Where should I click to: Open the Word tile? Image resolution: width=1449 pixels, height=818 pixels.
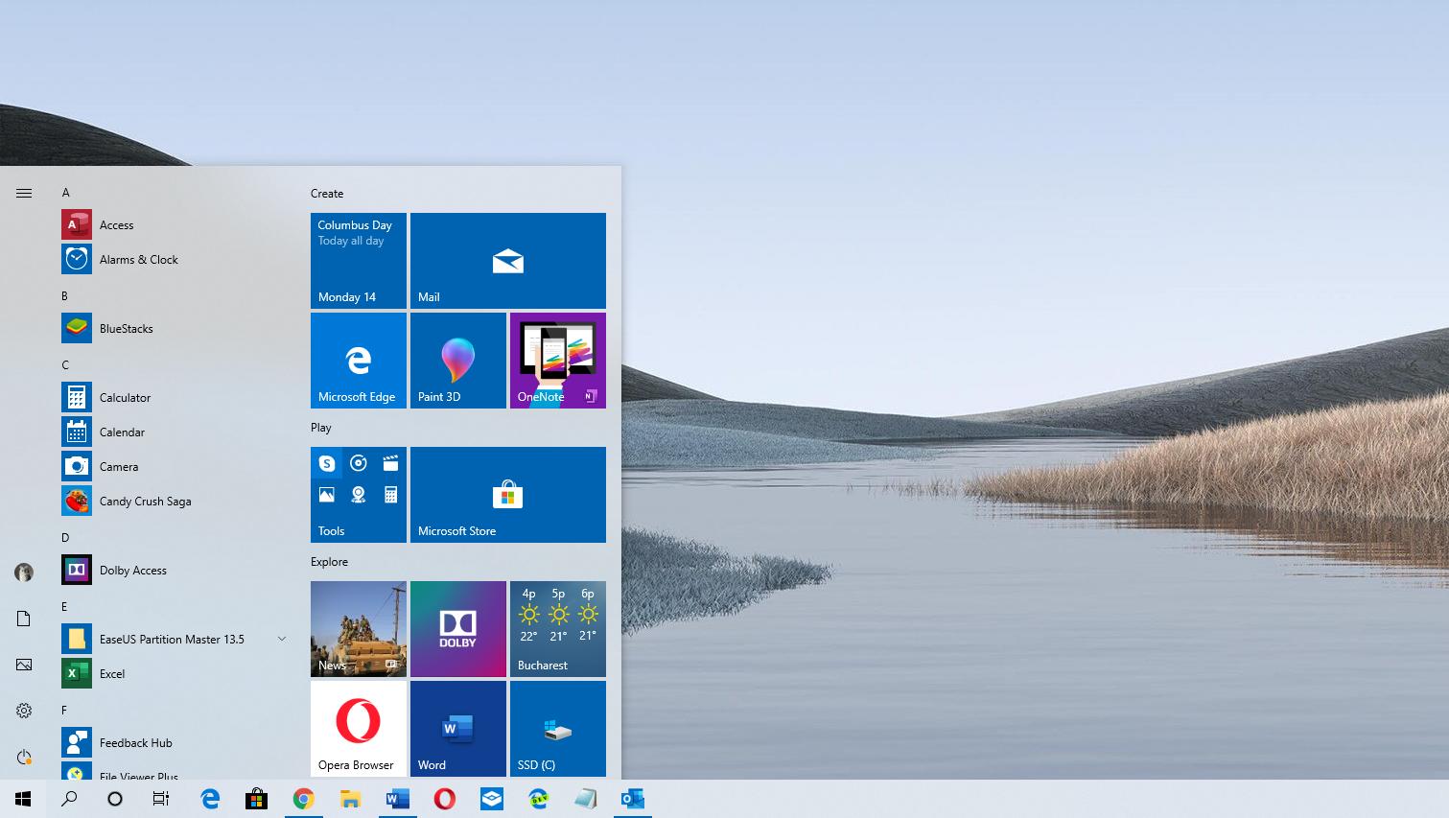(x=458, y=729)
